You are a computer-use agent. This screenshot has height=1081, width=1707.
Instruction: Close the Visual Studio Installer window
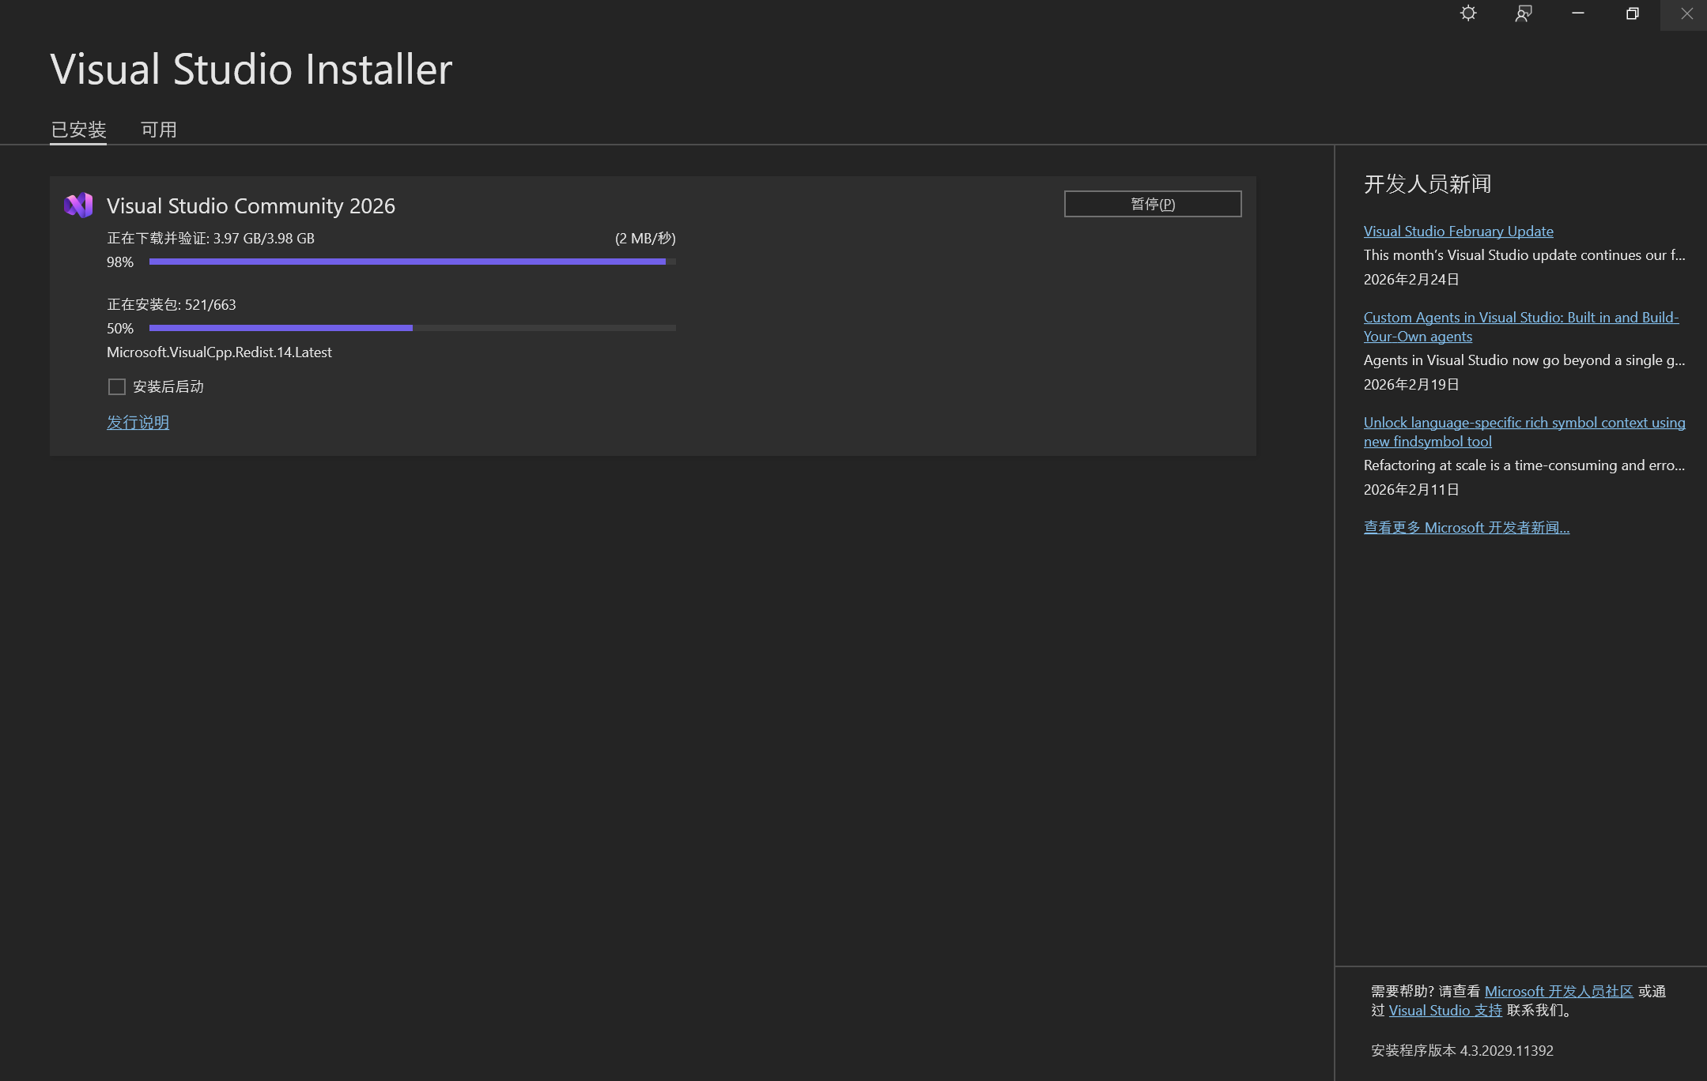1686,13
